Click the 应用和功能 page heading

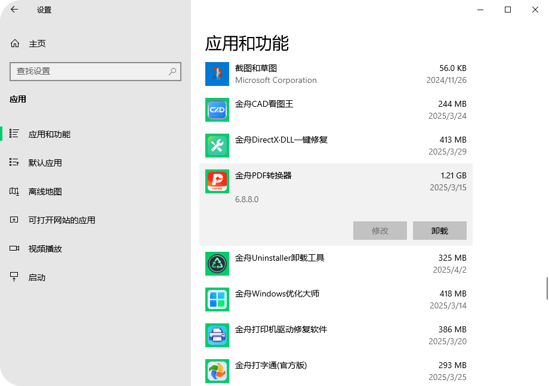[x=247, y=44]
